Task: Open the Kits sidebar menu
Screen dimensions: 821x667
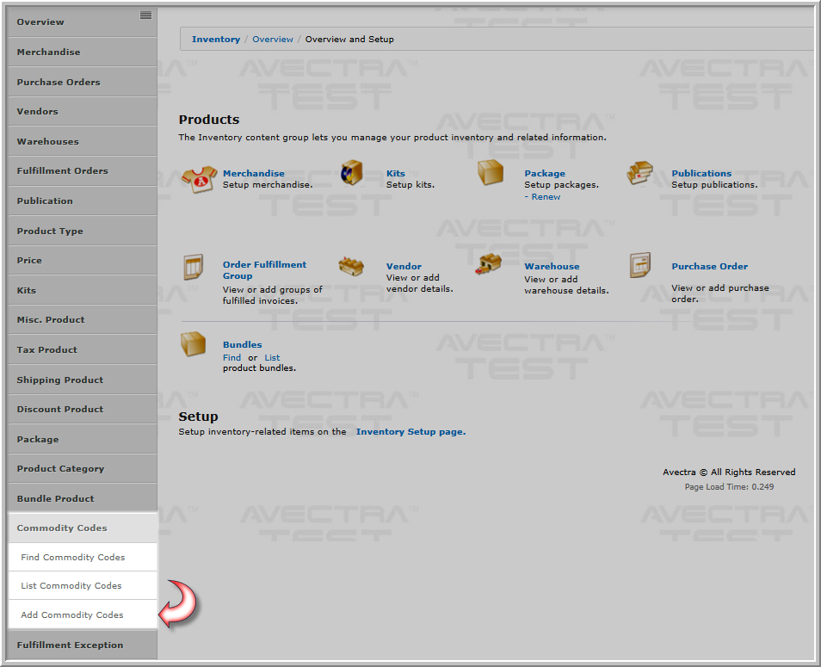Action: [x=83, y=290]
